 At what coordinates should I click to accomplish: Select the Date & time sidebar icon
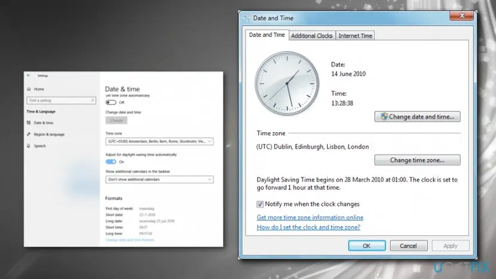pyautogui.click(x=29, y=123)
